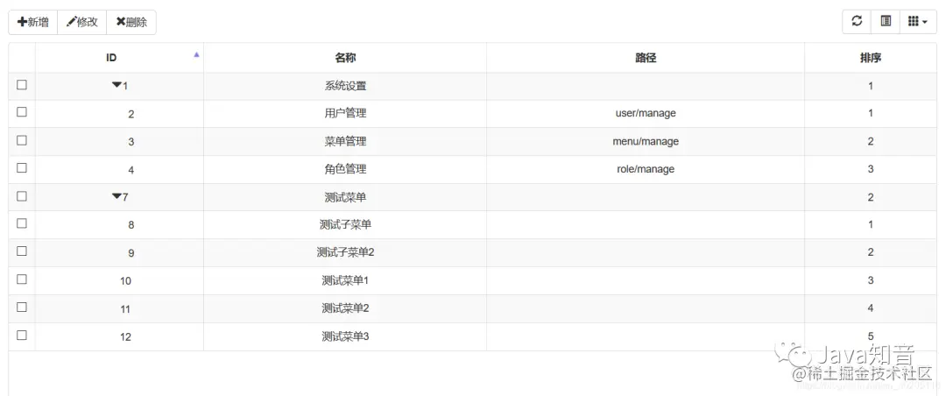
Task: Click the 名称 column header
Action: tap(345, 58)
